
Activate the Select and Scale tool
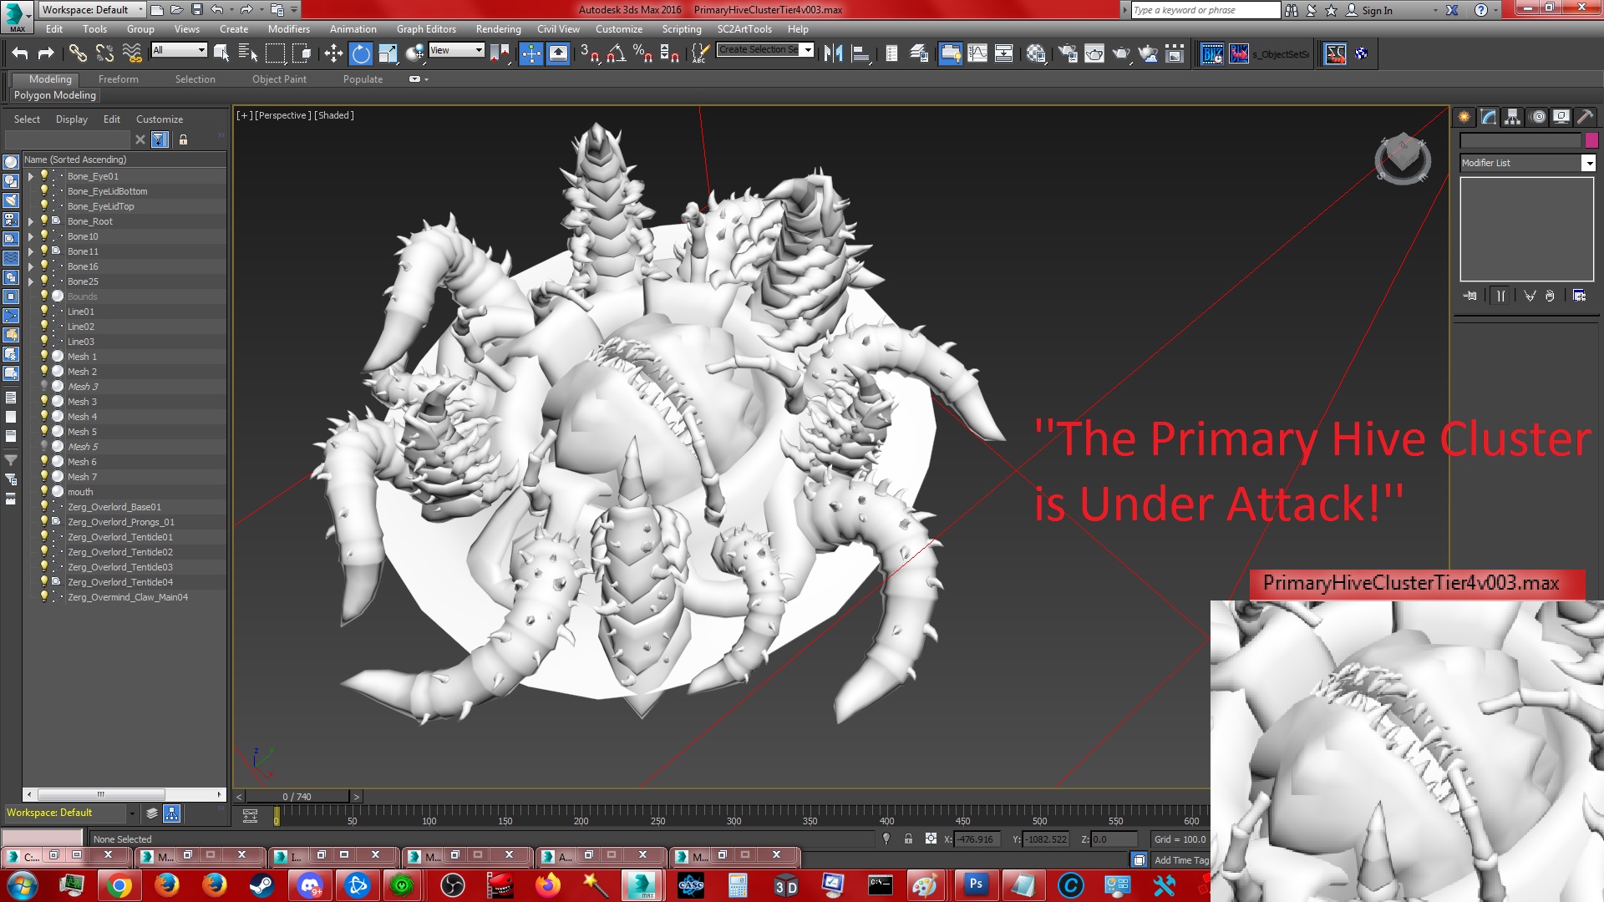click(388, 53)
